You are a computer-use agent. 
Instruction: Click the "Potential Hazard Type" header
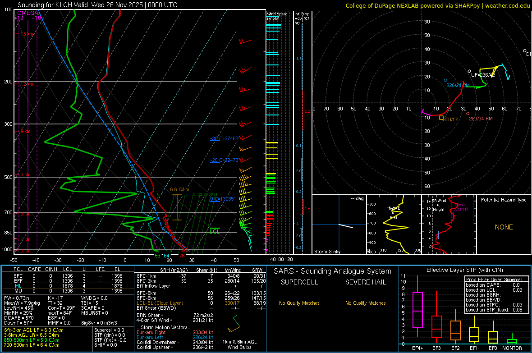(x=504, y=200)
